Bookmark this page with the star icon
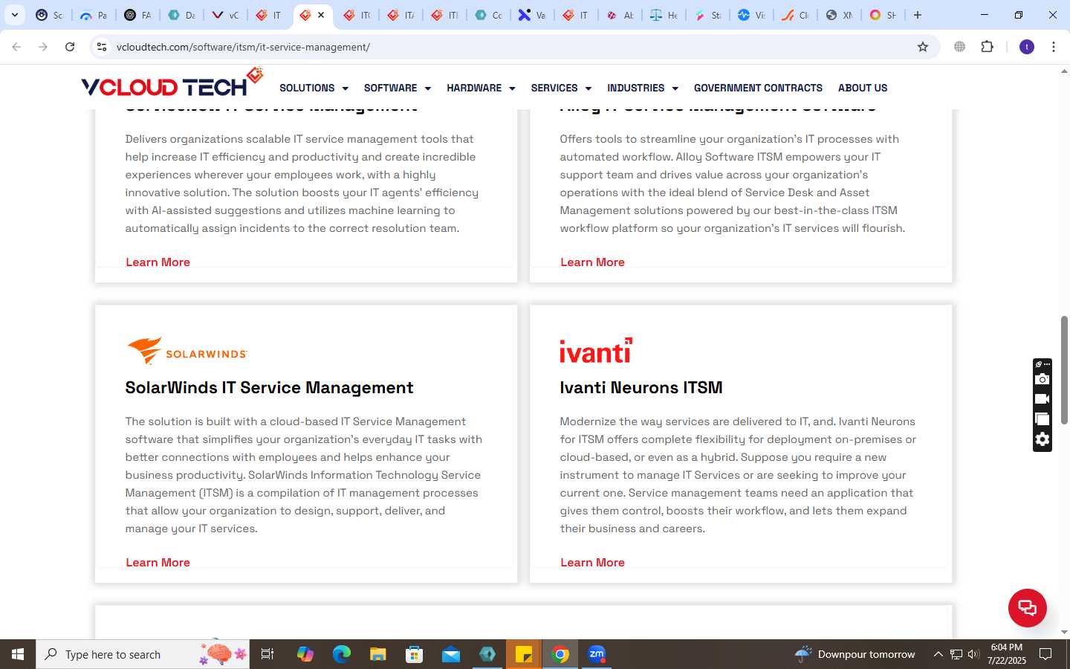Screen dimensions: 1070x669 click(923, 47)
